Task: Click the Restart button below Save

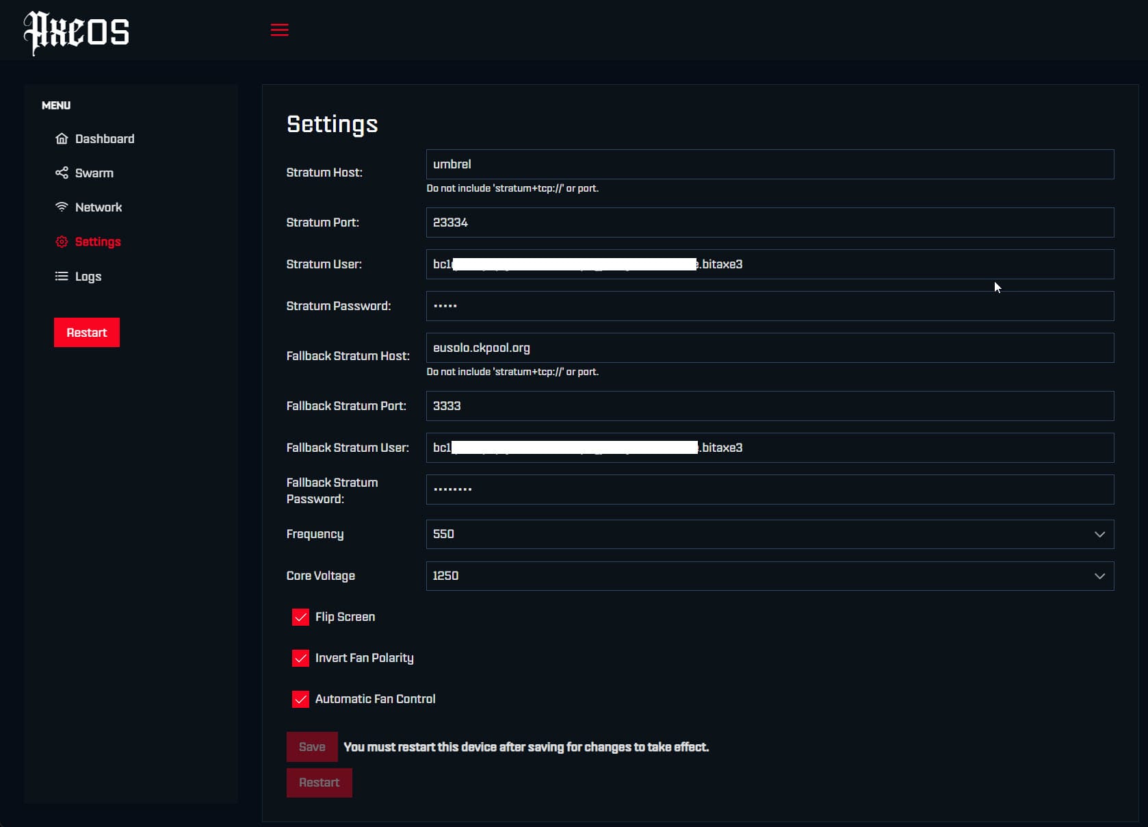Action: [319, 783]
